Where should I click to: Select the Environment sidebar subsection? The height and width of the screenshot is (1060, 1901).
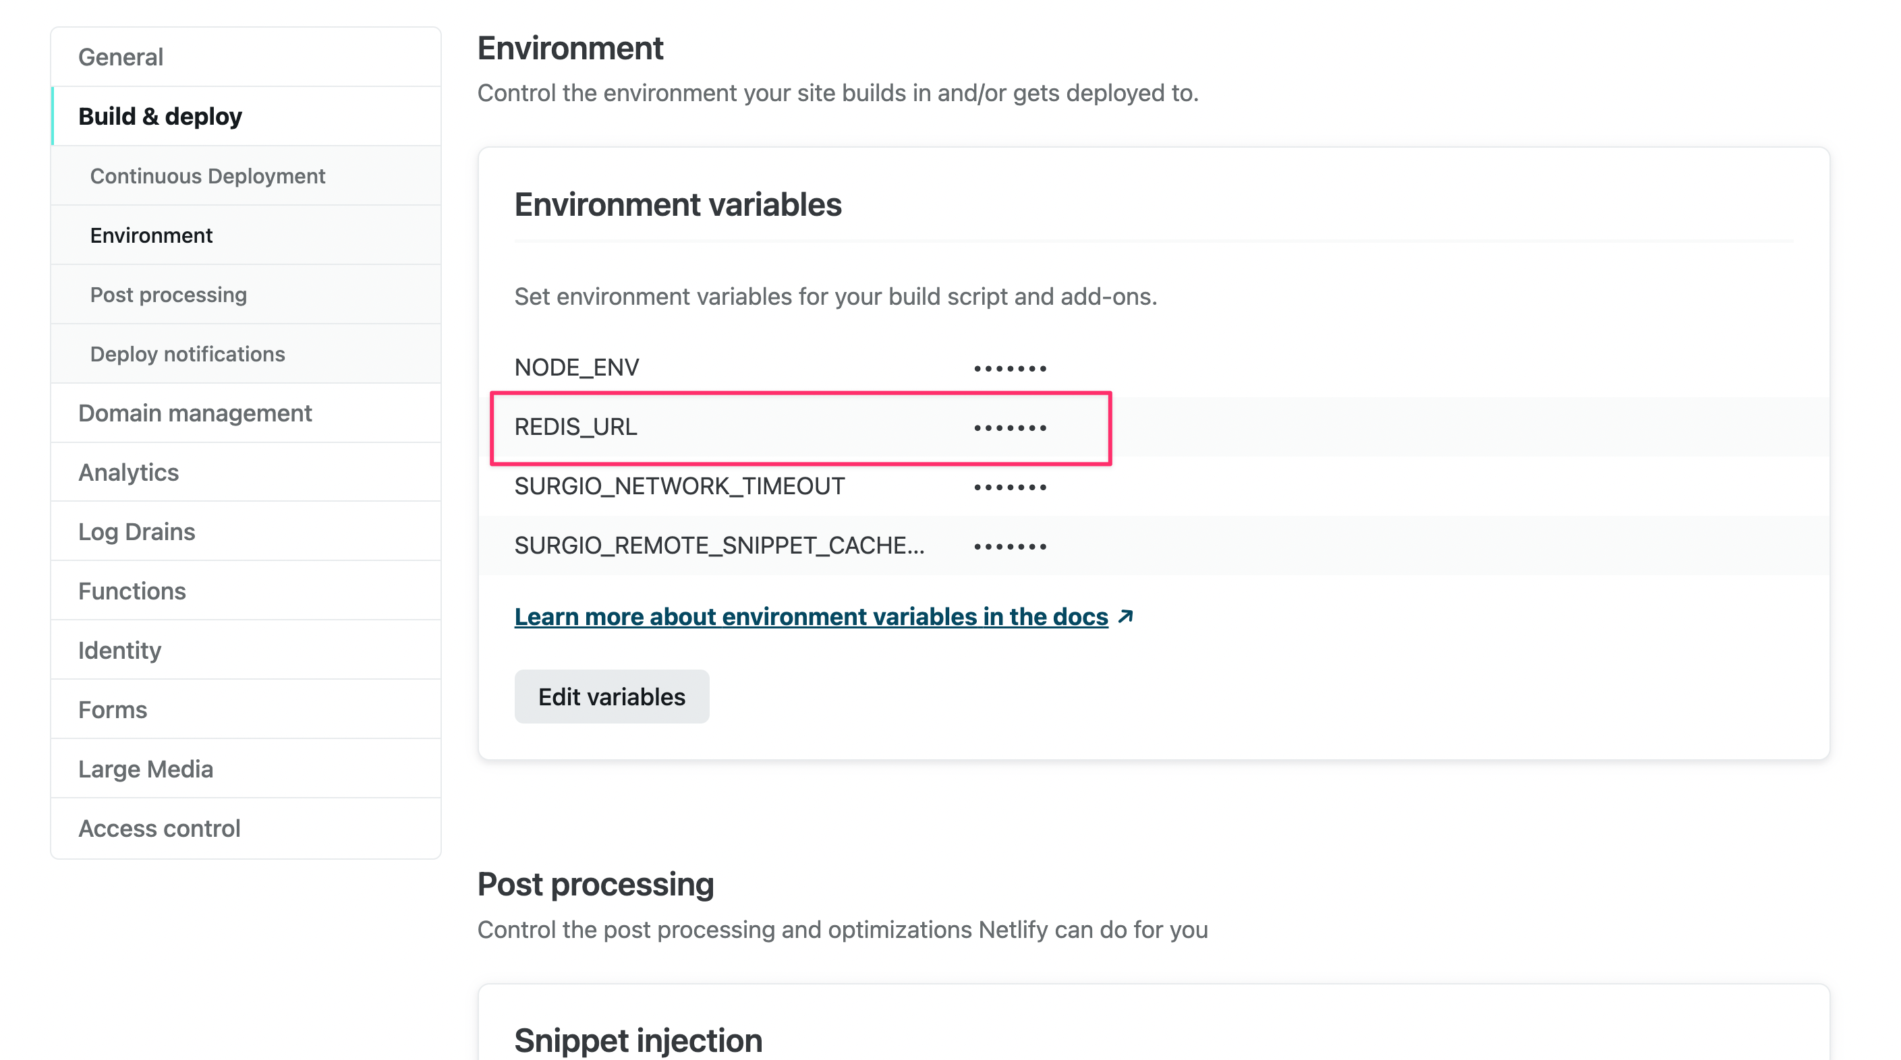(151, 235)
